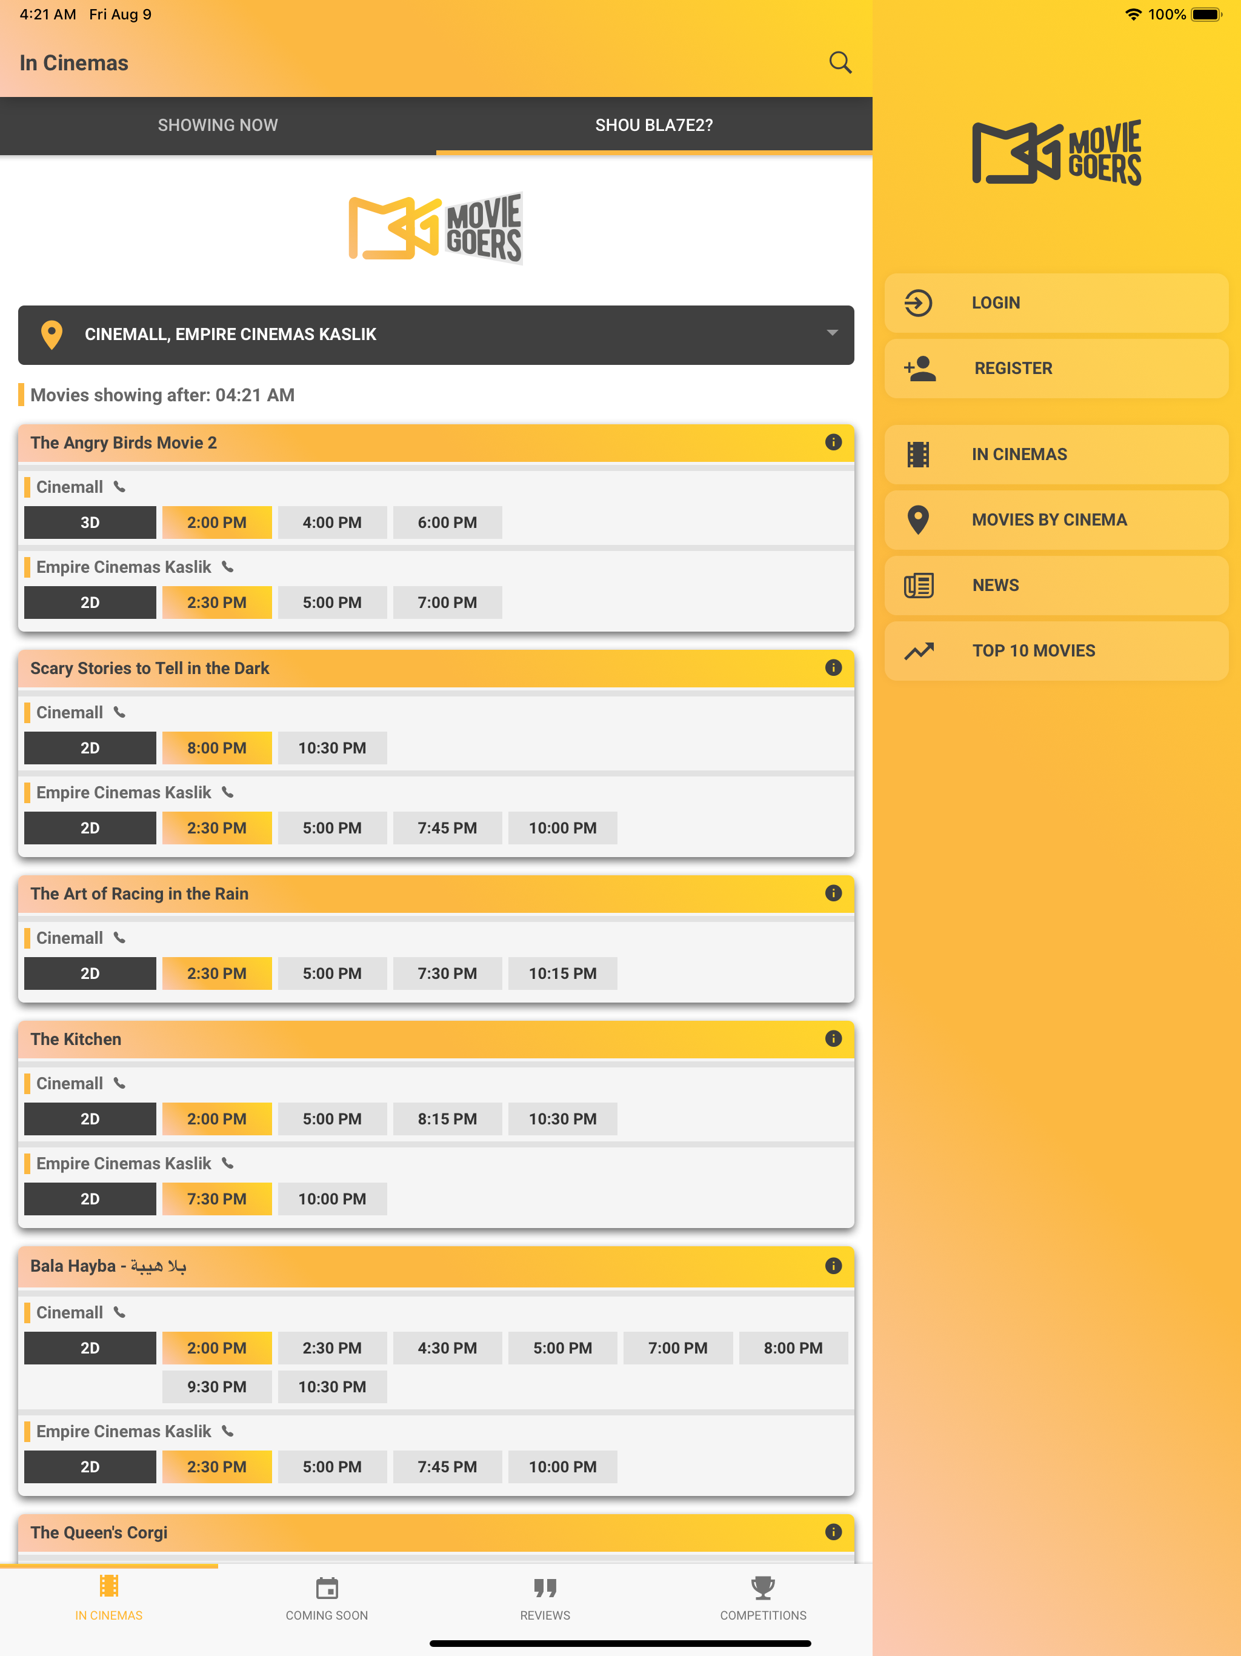Select 2D format label for Art of Racing
The width and height of the screenshot is (1241, 1656).
[90, 973]
